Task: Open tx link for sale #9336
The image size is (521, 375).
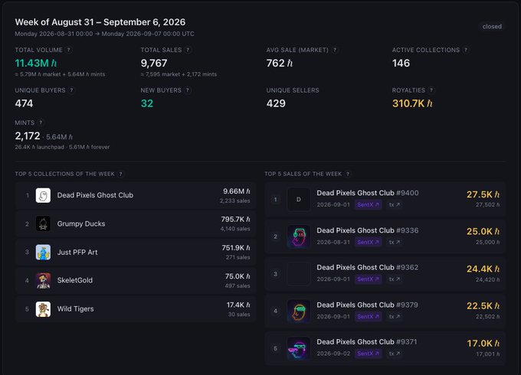Action: click(x=395, y=243)
